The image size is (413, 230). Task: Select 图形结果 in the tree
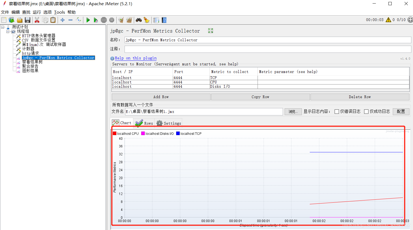coord(30,71)
